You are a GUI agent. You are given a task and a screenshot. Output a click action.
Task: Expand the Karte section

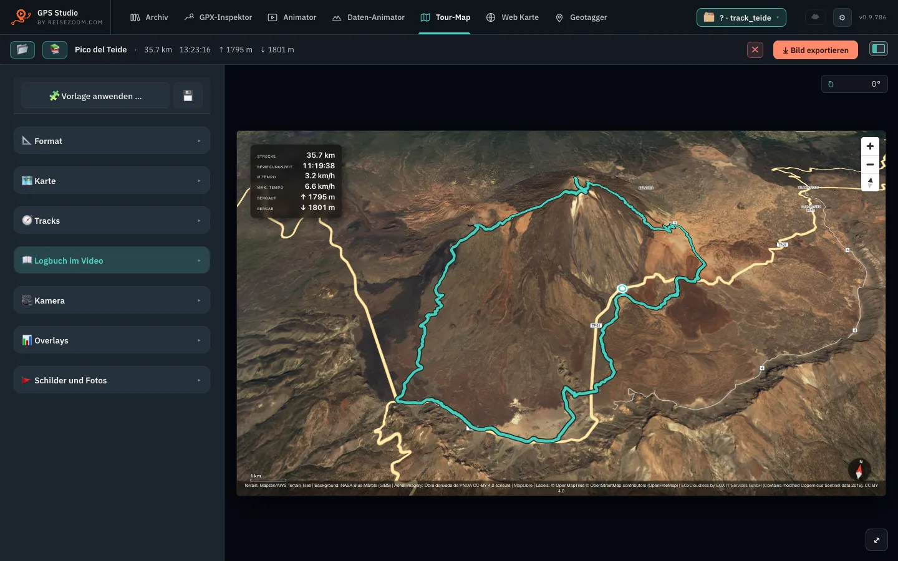coord(112,181)
